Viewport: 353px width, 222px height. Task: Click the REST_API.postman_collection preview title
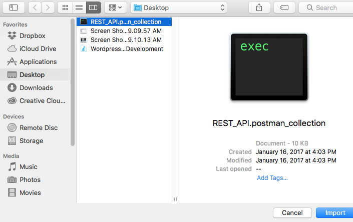tap(269, 123)
